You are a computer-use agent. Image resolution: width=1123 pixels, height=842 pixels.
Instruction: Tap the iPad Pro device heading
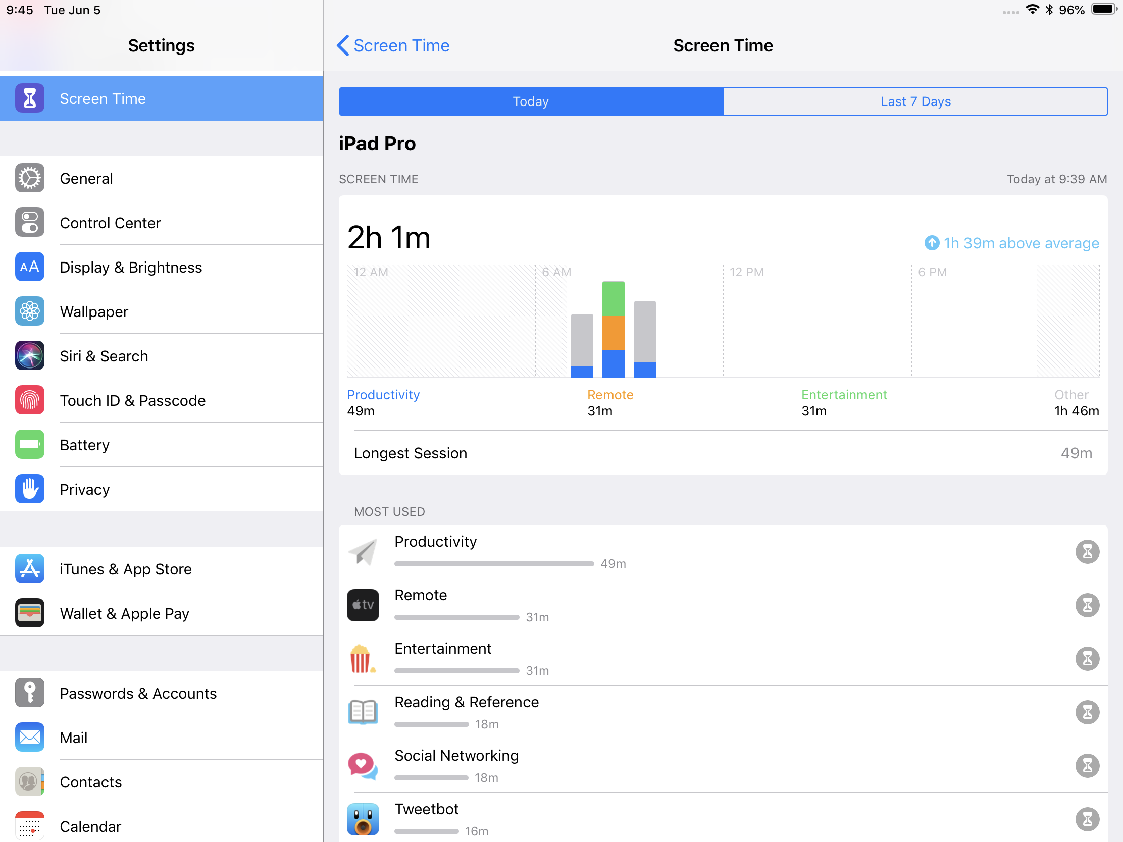point(377,144)
